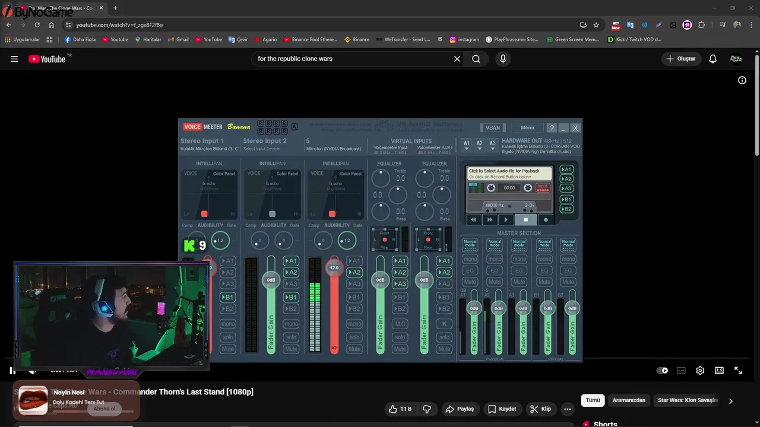
Task: Toggle YouTube autoplay switch
Action: click(662, 371)
